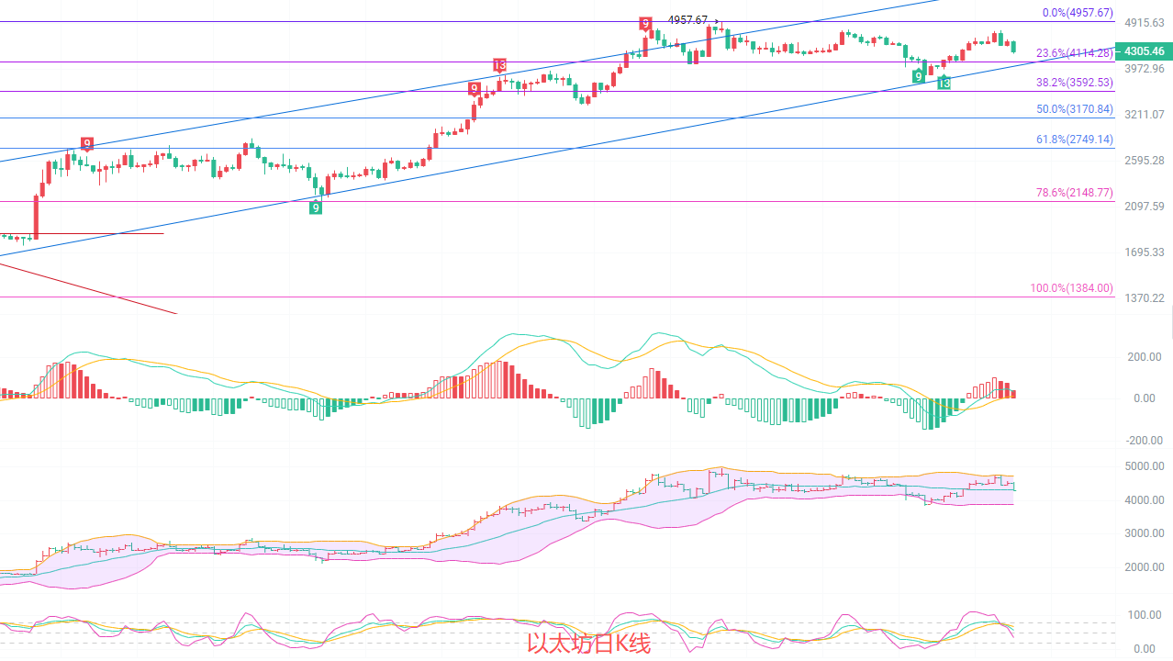Click red 9 marker just below red 13
This screenshot has height=661, width=1173.
click(475, 89)
